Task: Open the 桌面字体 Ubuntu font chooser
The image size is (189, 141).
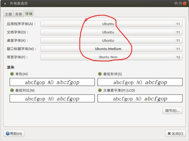Action: [x=112, y=41]
